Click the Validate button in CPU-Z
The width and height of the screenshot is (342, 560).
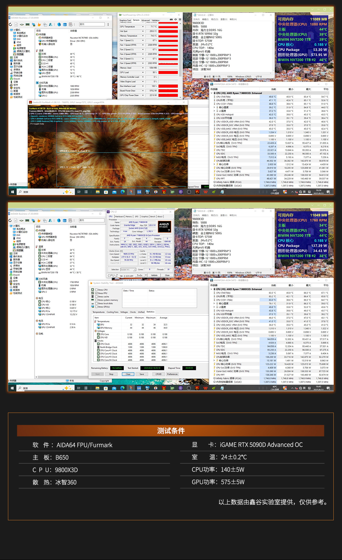[x=154, y=275]
